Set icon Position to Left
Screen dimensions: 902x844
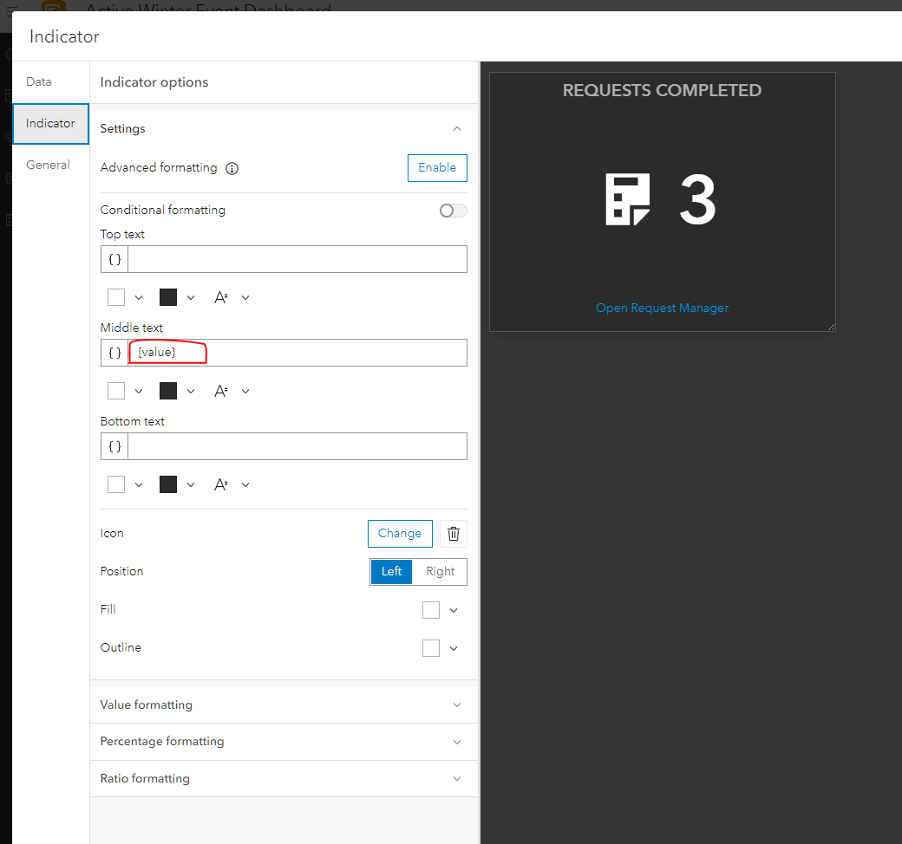[x=391, y=572]
